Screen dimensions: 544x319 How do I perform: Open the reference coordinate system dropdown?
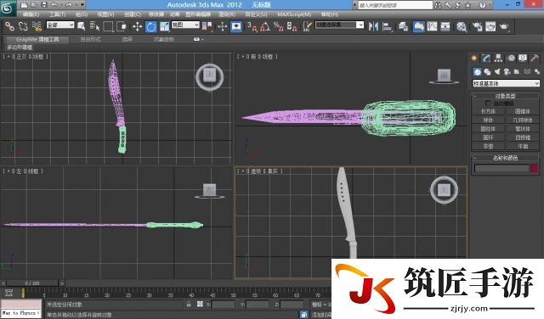pos(185,25)
